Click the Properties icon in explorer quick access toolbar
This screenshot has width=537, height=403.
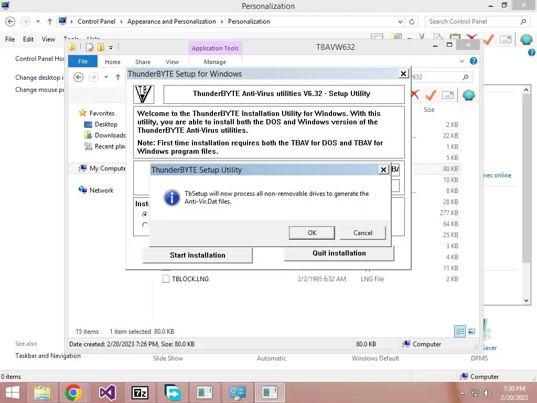90,47
